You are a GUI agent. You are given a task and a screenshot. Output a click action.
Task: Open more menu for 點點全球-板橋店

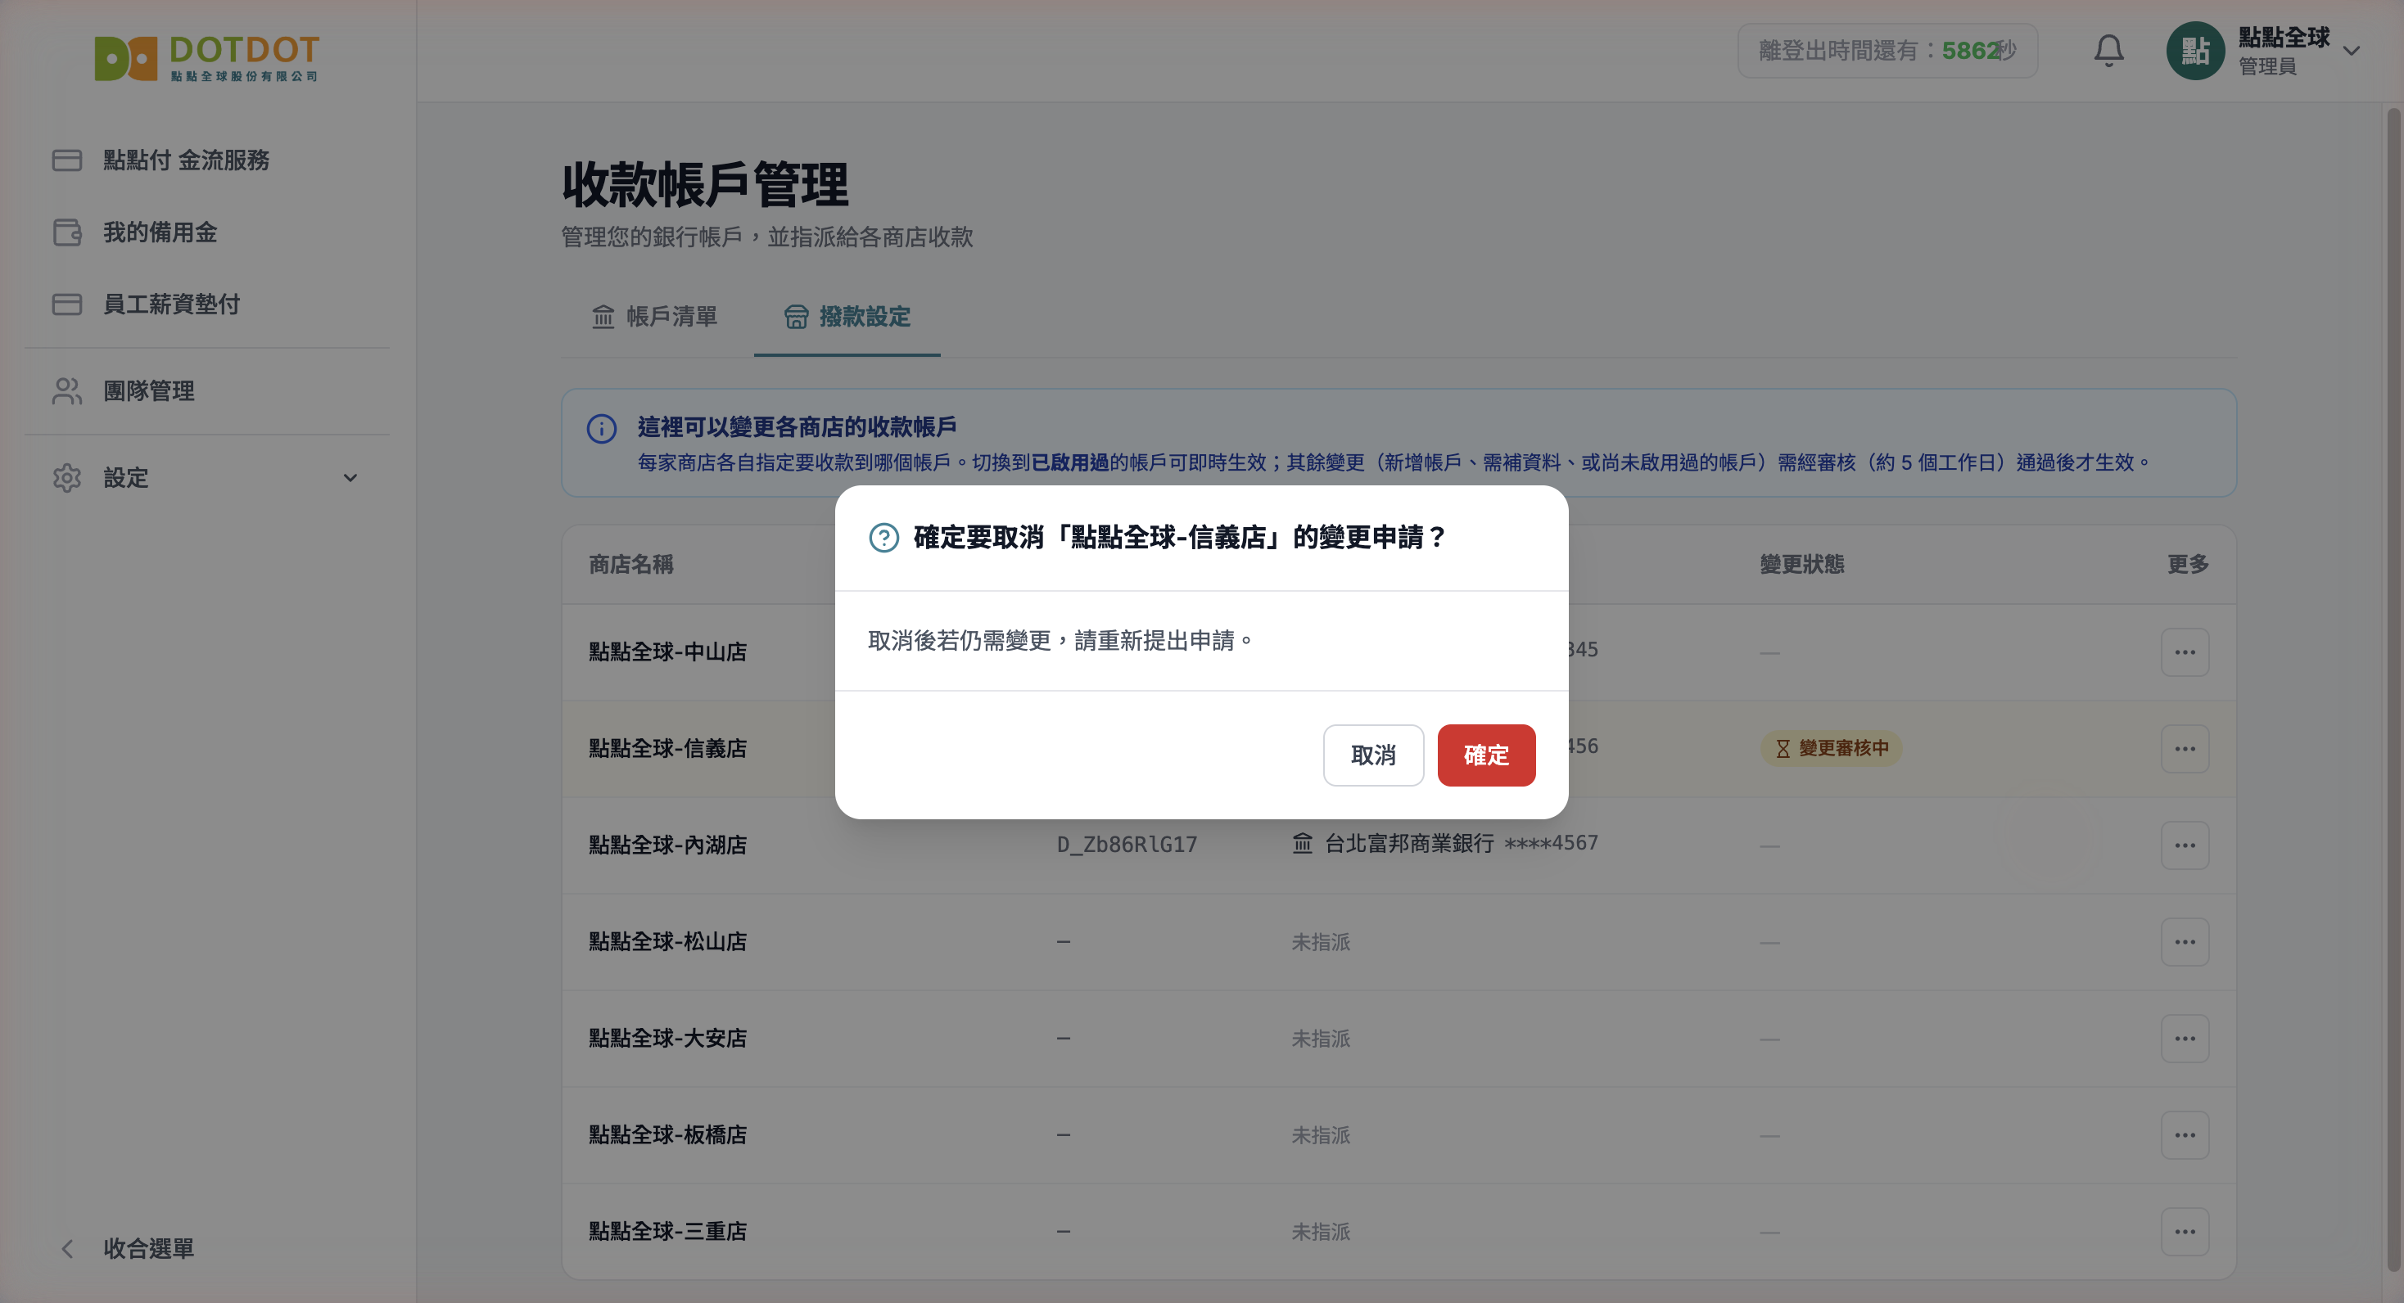point(2185,1135)
